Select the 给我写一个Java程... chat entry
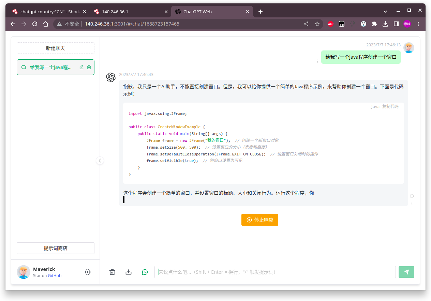Viewport: 431px width, 301px height. (x=56, y=67)
